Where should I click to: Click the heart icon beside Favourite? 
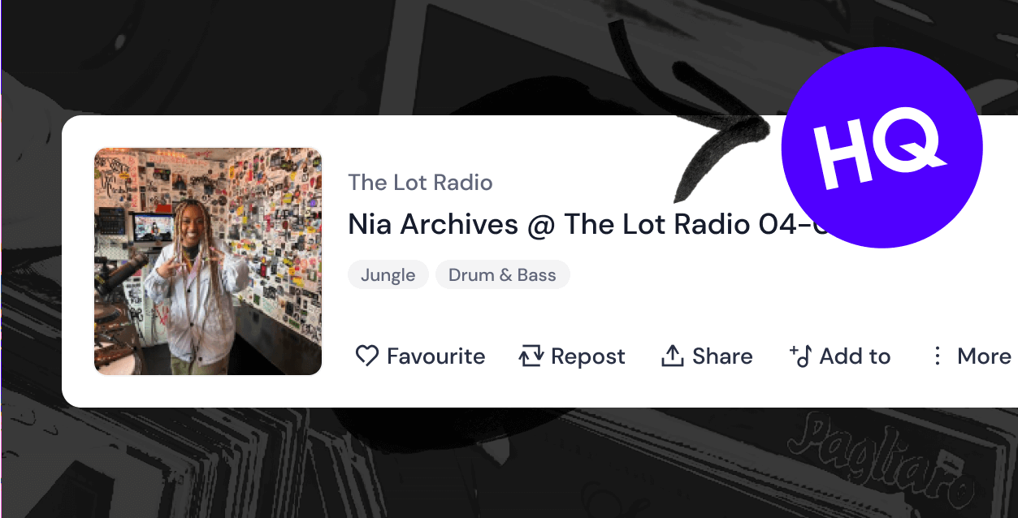point(367,356)
